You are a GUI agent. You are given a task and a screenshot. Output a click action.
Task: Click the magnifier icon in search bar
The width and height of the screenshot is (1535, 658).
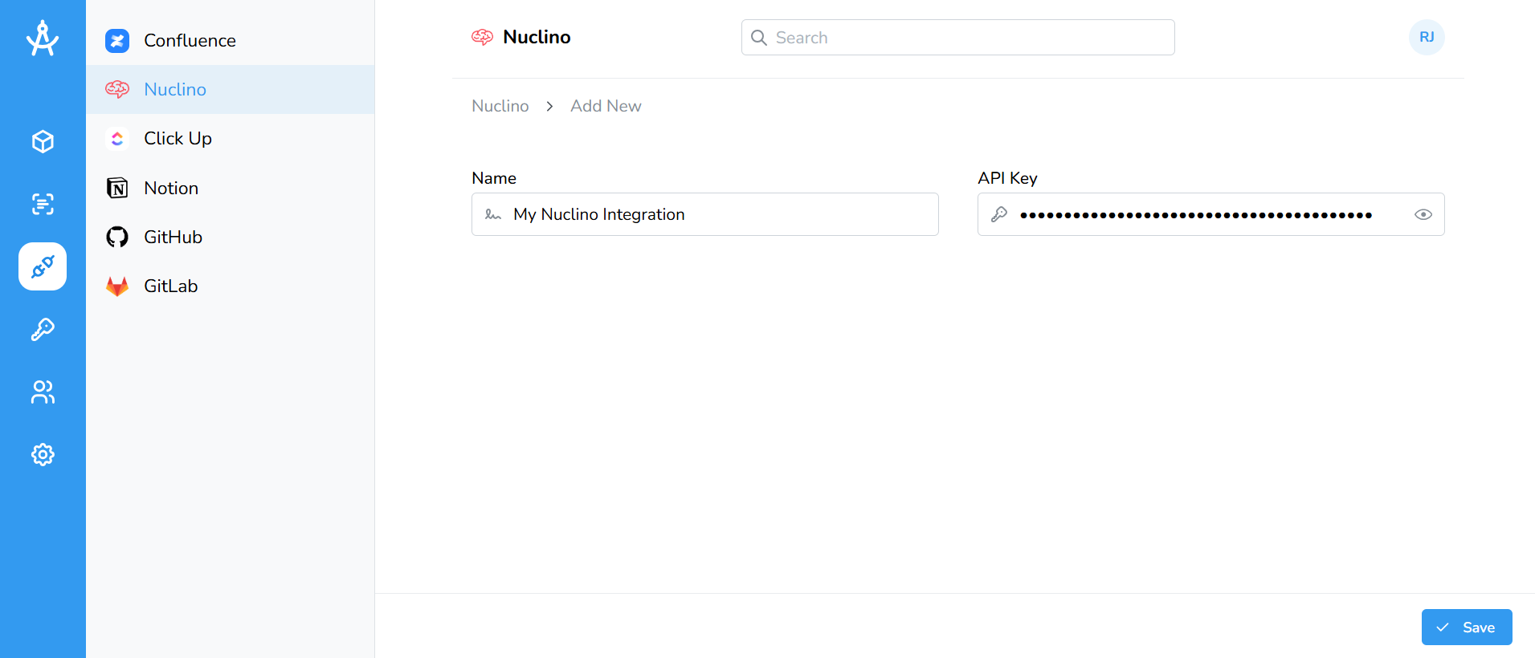759,38
